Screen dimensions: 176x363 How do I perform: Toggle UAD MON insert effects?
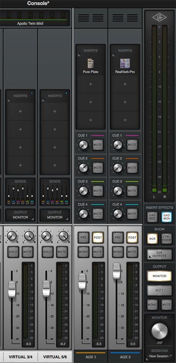[x=166, y=217]
